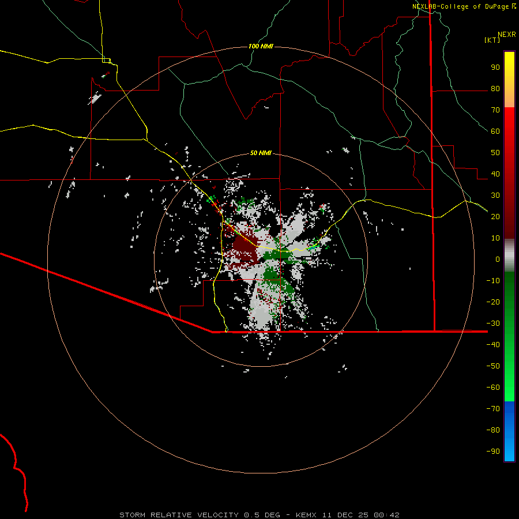Click the 20 value on velocity scale
The height and width of the screenshot is (519, 519).
495,216
